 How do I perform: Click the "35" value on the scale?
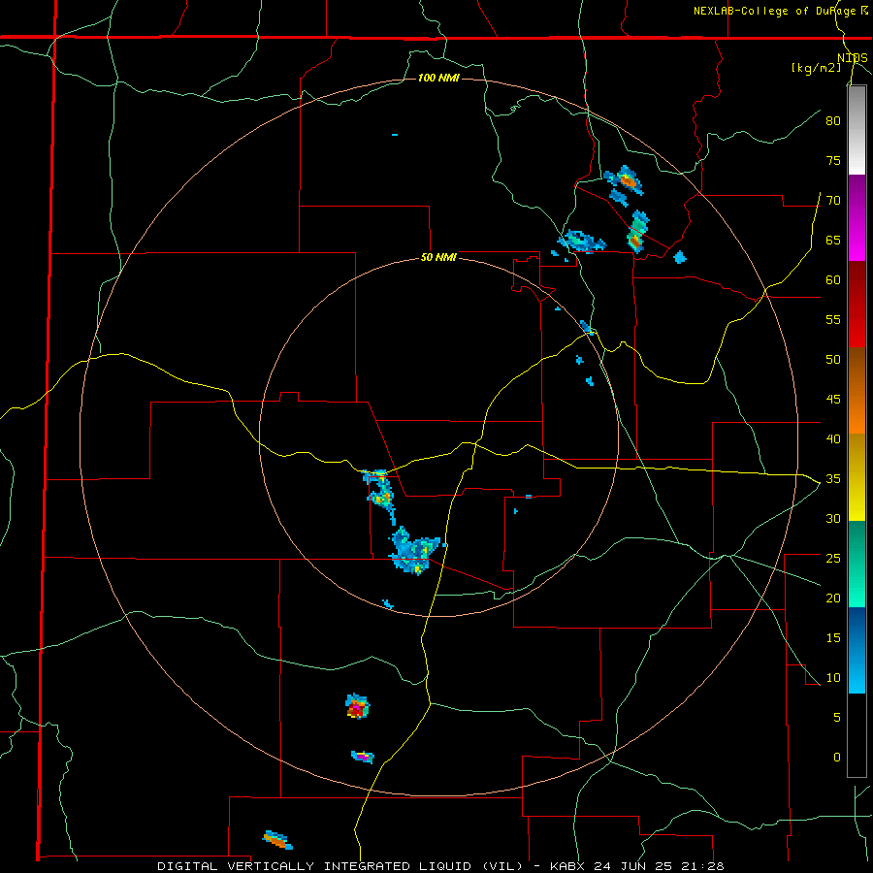tap(833, 479)
